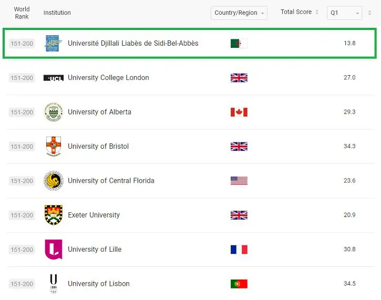This screenshot has height=300, width=381.
Task: Open University of Lisbon link
Action: (99, 284)
